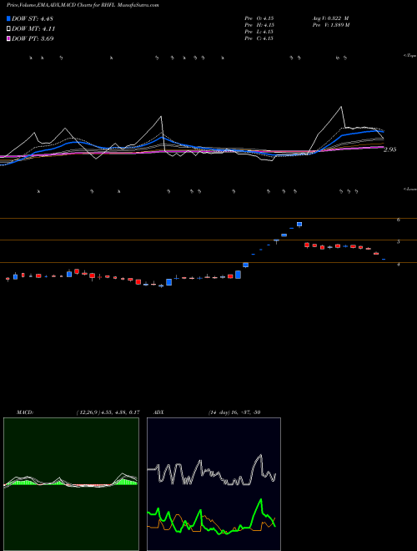Screen dimensions: 417x551
Task: Click the highest blue candlestick near 6
Action: pos(299,225)
